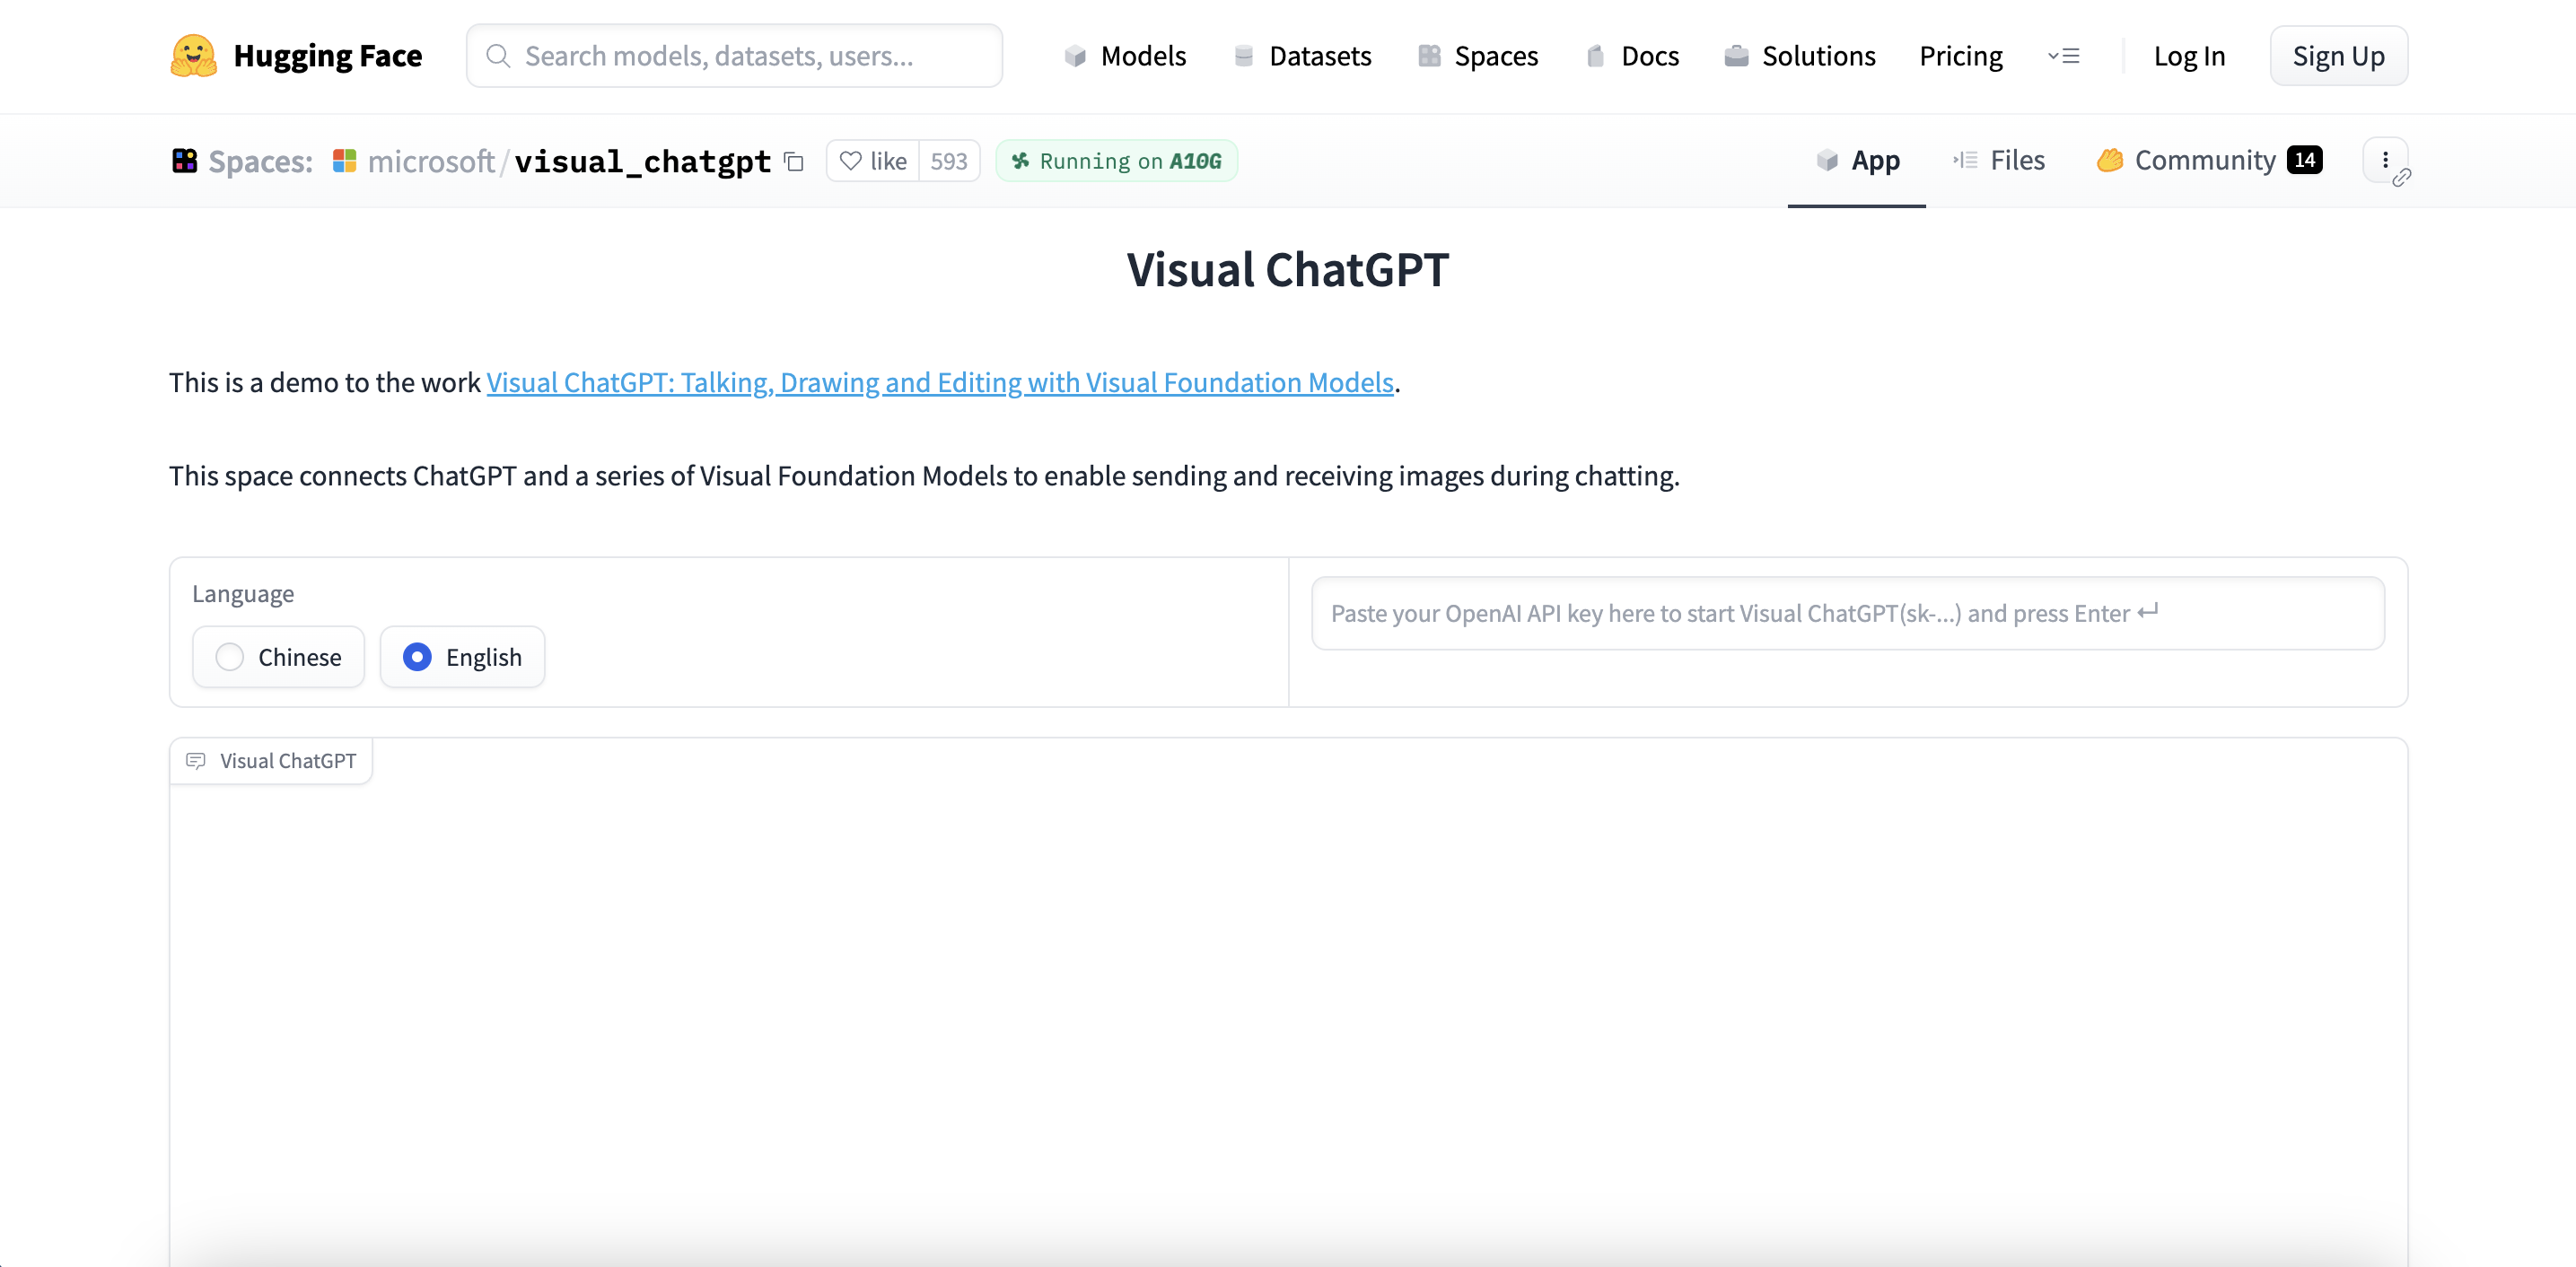
Task: Click the Community count badge 14
Action: tap(2305, 160)
